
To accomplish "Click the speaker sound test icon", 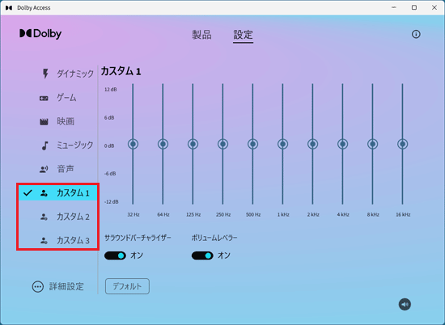I will [x=405, y=305].
